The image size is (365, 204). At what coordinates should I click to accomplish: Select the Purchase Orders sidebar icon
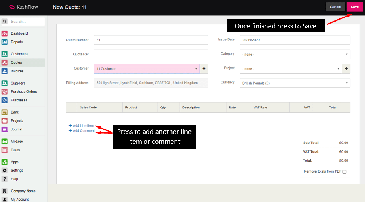5,92
